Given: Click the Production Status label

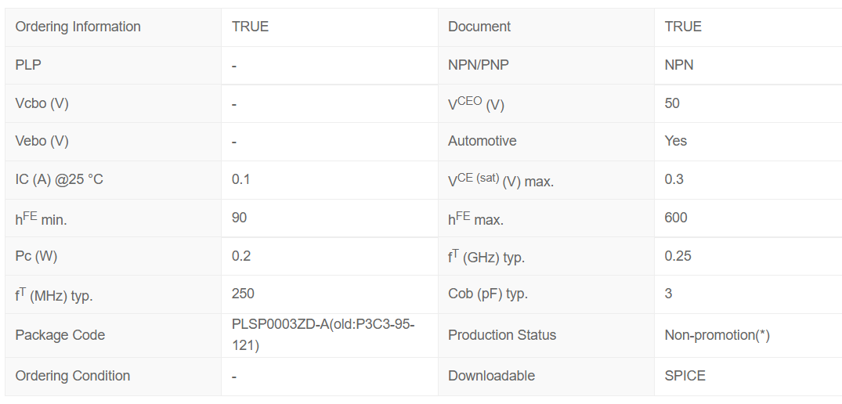Looking at the screenshot, I should pos(502,335).
